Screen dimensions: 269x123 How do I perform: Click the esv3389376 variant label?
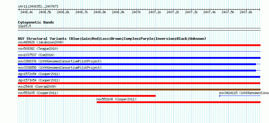(60, 61)
